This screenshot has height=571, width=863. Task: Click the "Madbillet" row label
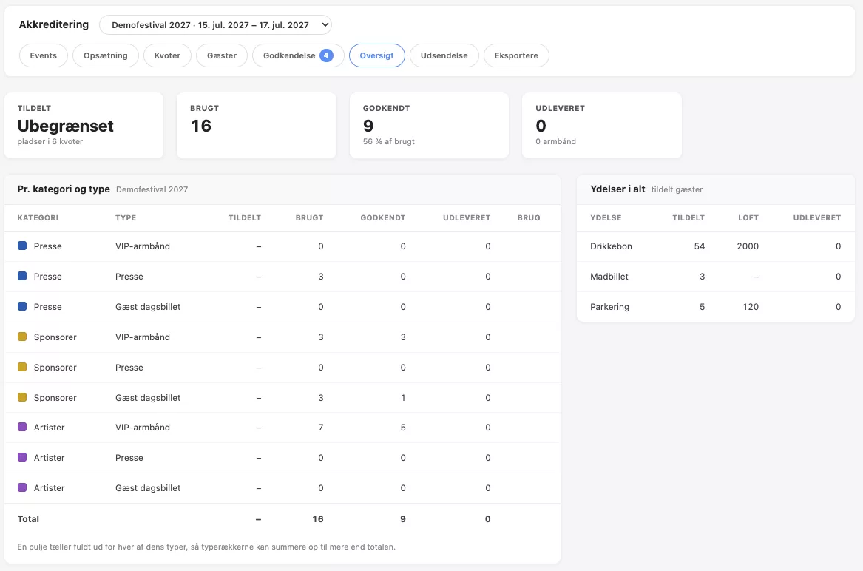(x=609, y=277)
